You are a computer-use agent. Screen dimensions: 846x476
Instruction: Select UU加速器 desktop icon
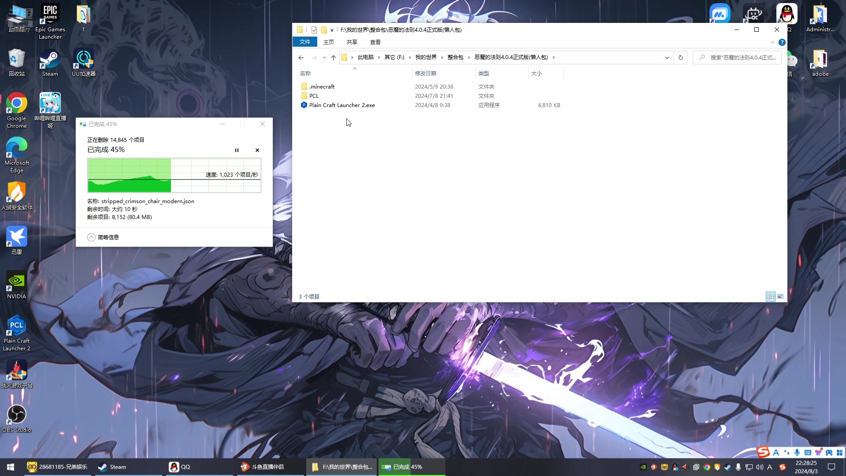[x=84, y=63]
